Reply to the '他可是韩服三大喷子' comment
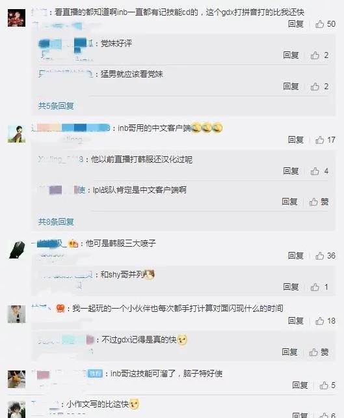The image size is (344, 418). point(296,256)
